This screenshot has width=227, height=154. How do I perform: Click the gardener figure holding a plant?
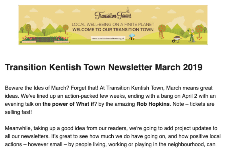click(x=191, y=35)
